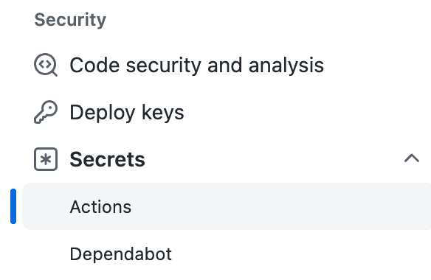This screenshot has width=431, height=280.
Task: Open Code security and analysis settings
Action: [227, 65]
